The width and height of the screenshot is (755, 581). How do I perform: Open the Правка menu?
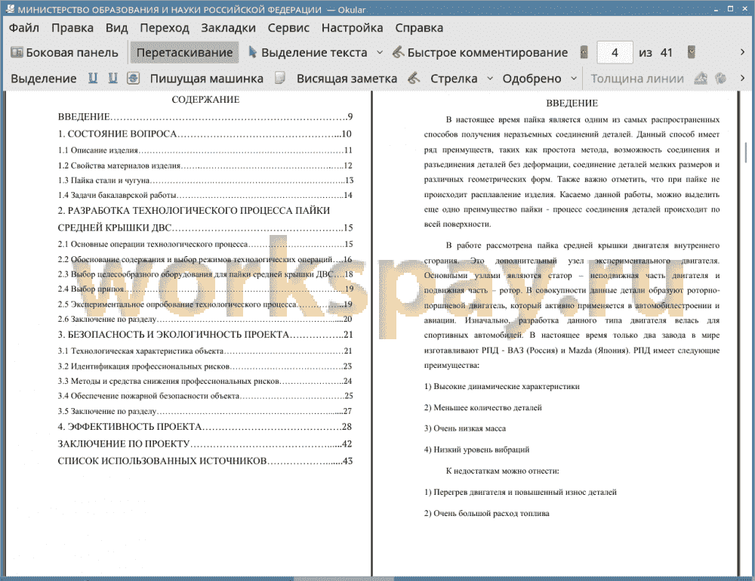(x=72, y=28)
